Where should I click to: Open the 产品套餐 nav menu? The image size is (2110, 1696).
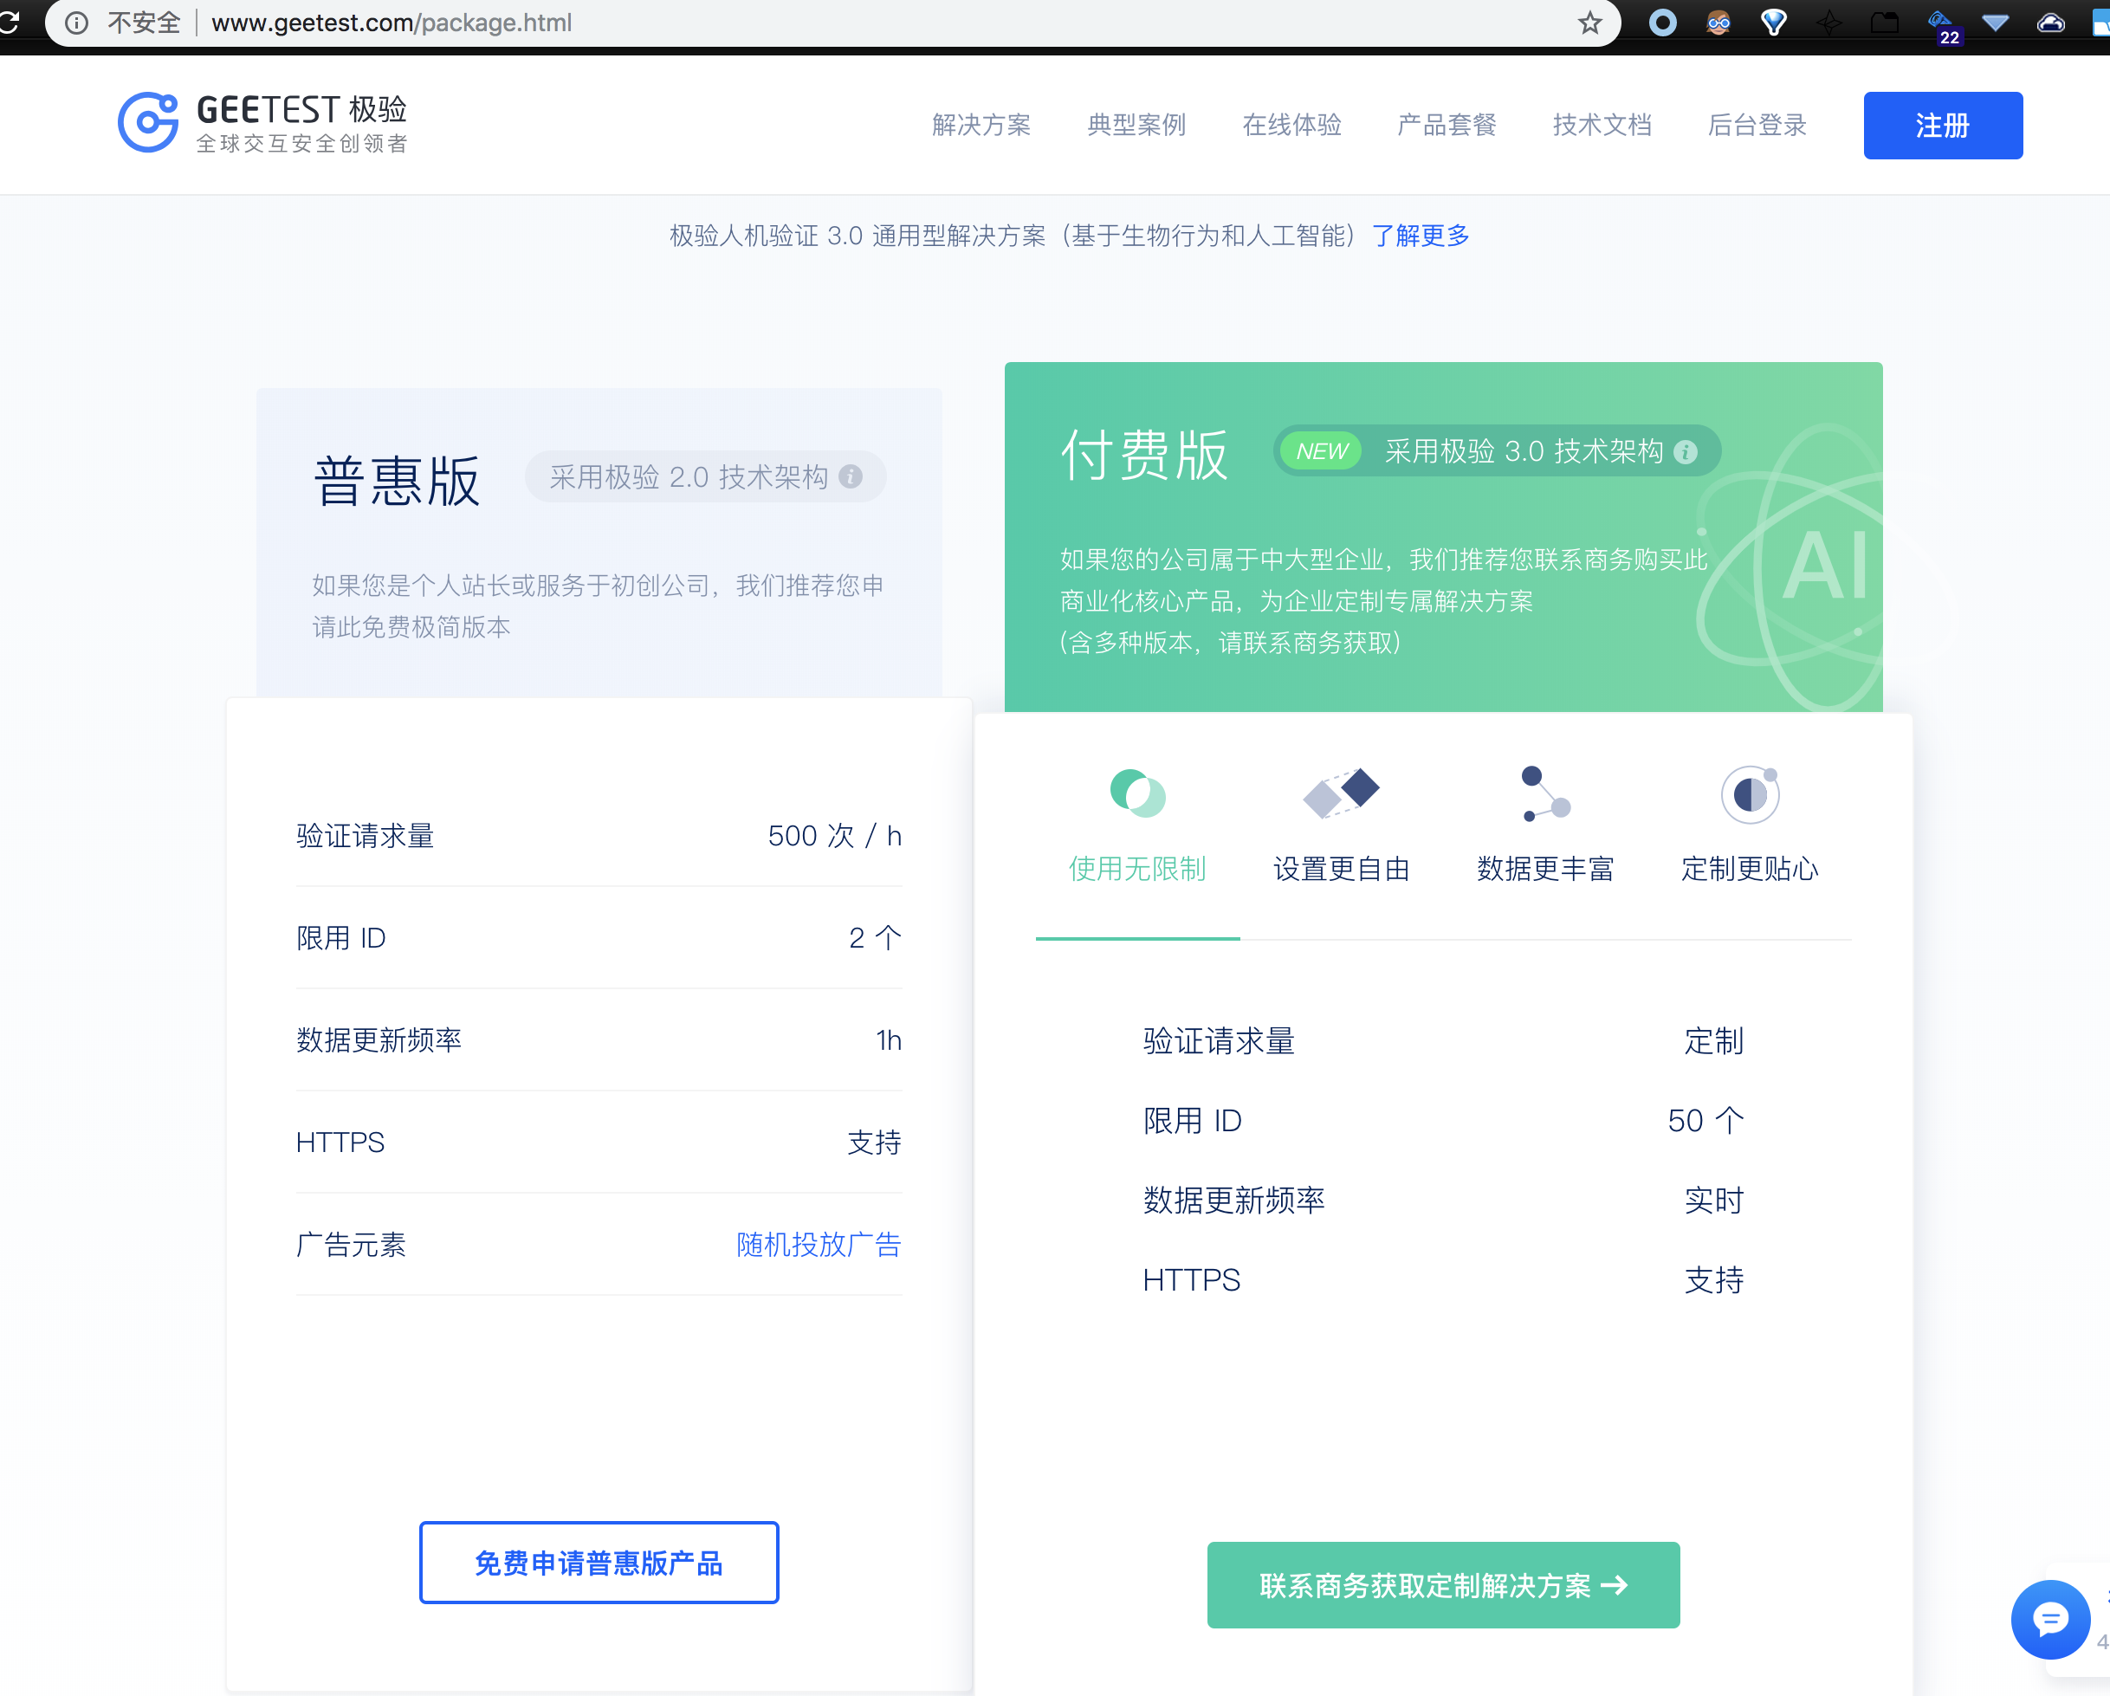coord(1447,126)
